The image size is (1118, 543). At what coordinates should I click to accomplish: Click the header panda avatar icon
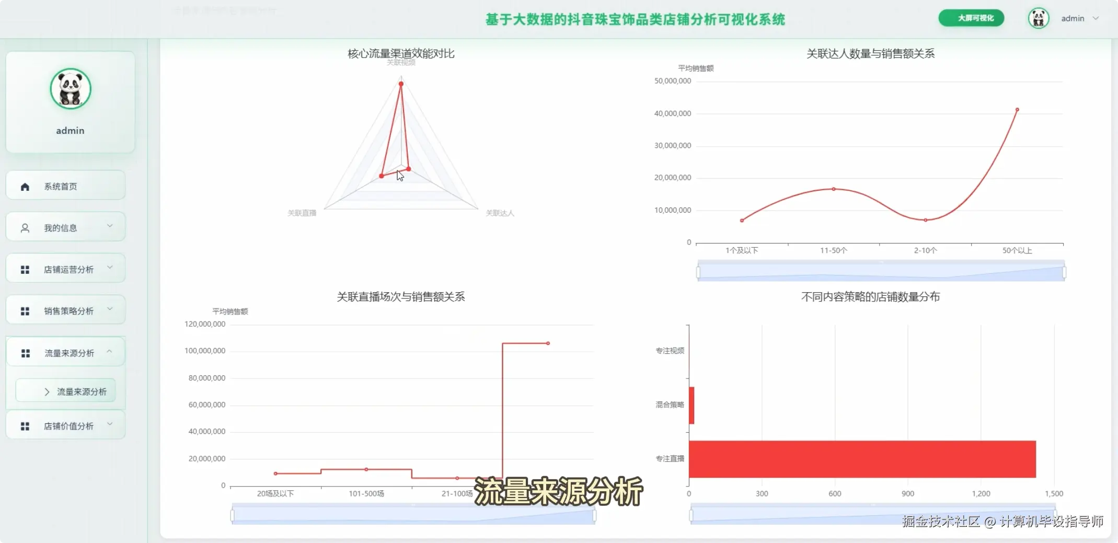tap(1038, 18)
